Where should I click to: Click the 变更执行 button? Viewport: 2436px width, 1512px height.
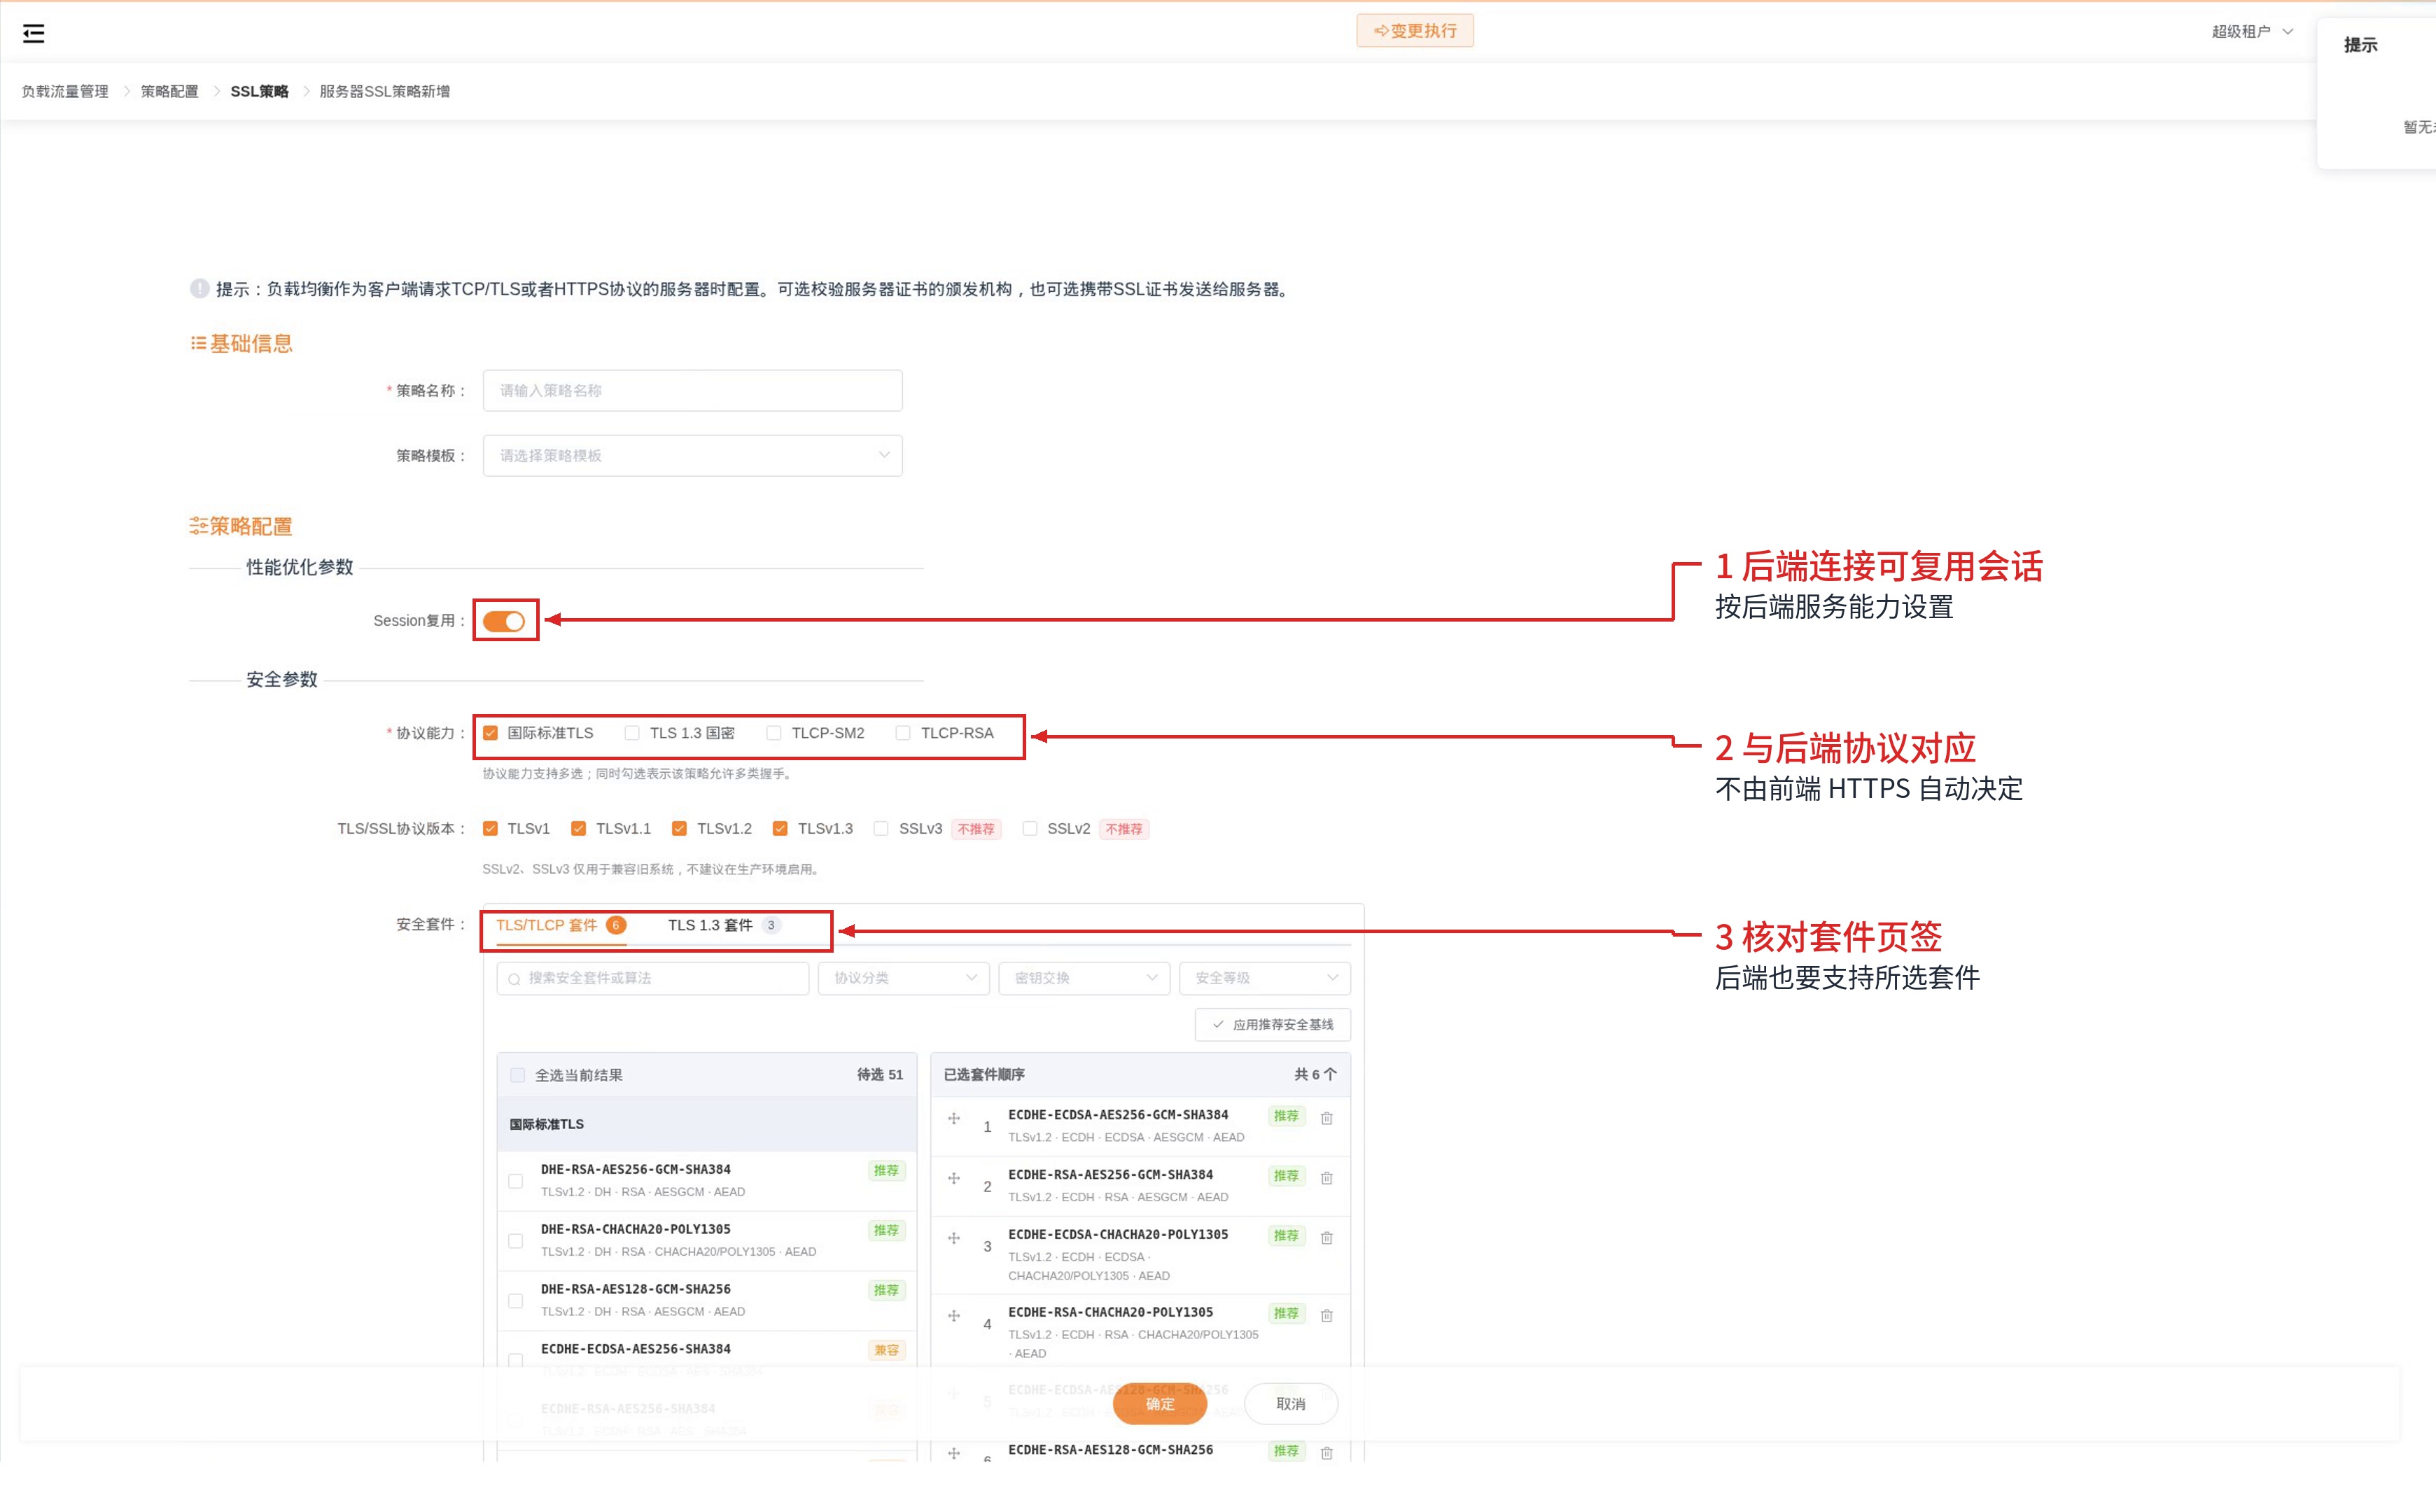point(1414,31)
